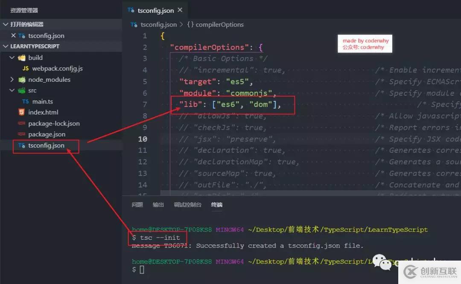The image size is (461, 284).
Task: Click the braces icon before compilerOptions breadcrumb
Action: pos(190,25)
